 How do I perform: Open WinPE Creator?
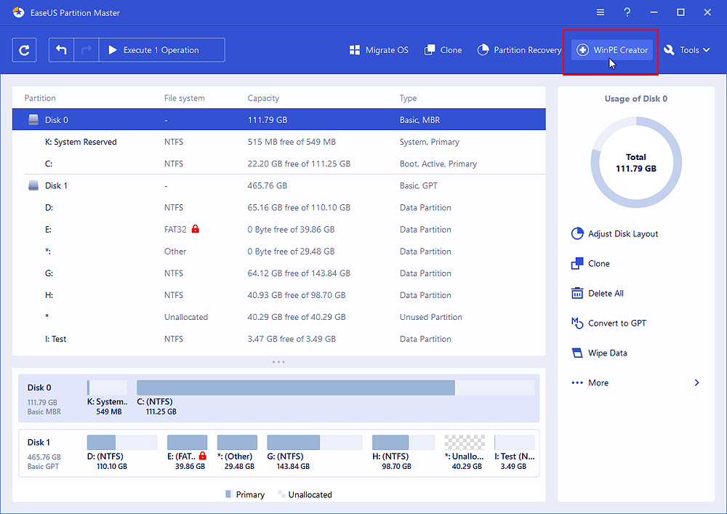tap(611, 50)
